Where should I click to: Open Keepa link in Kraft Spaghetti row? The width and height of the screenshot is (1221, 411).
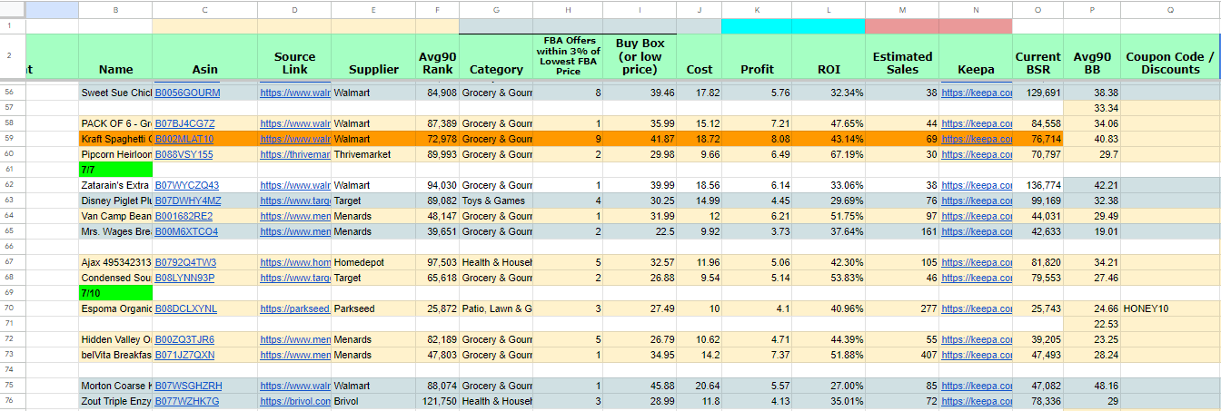(977, 139)
